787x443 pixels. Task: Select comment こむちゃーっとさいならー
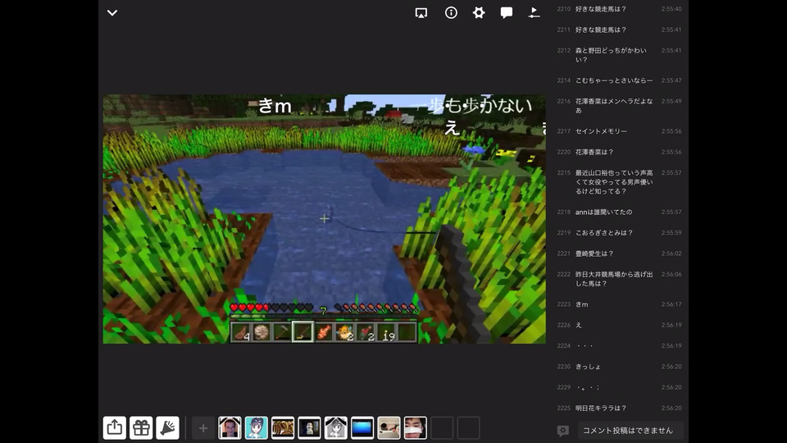(620, 80)
